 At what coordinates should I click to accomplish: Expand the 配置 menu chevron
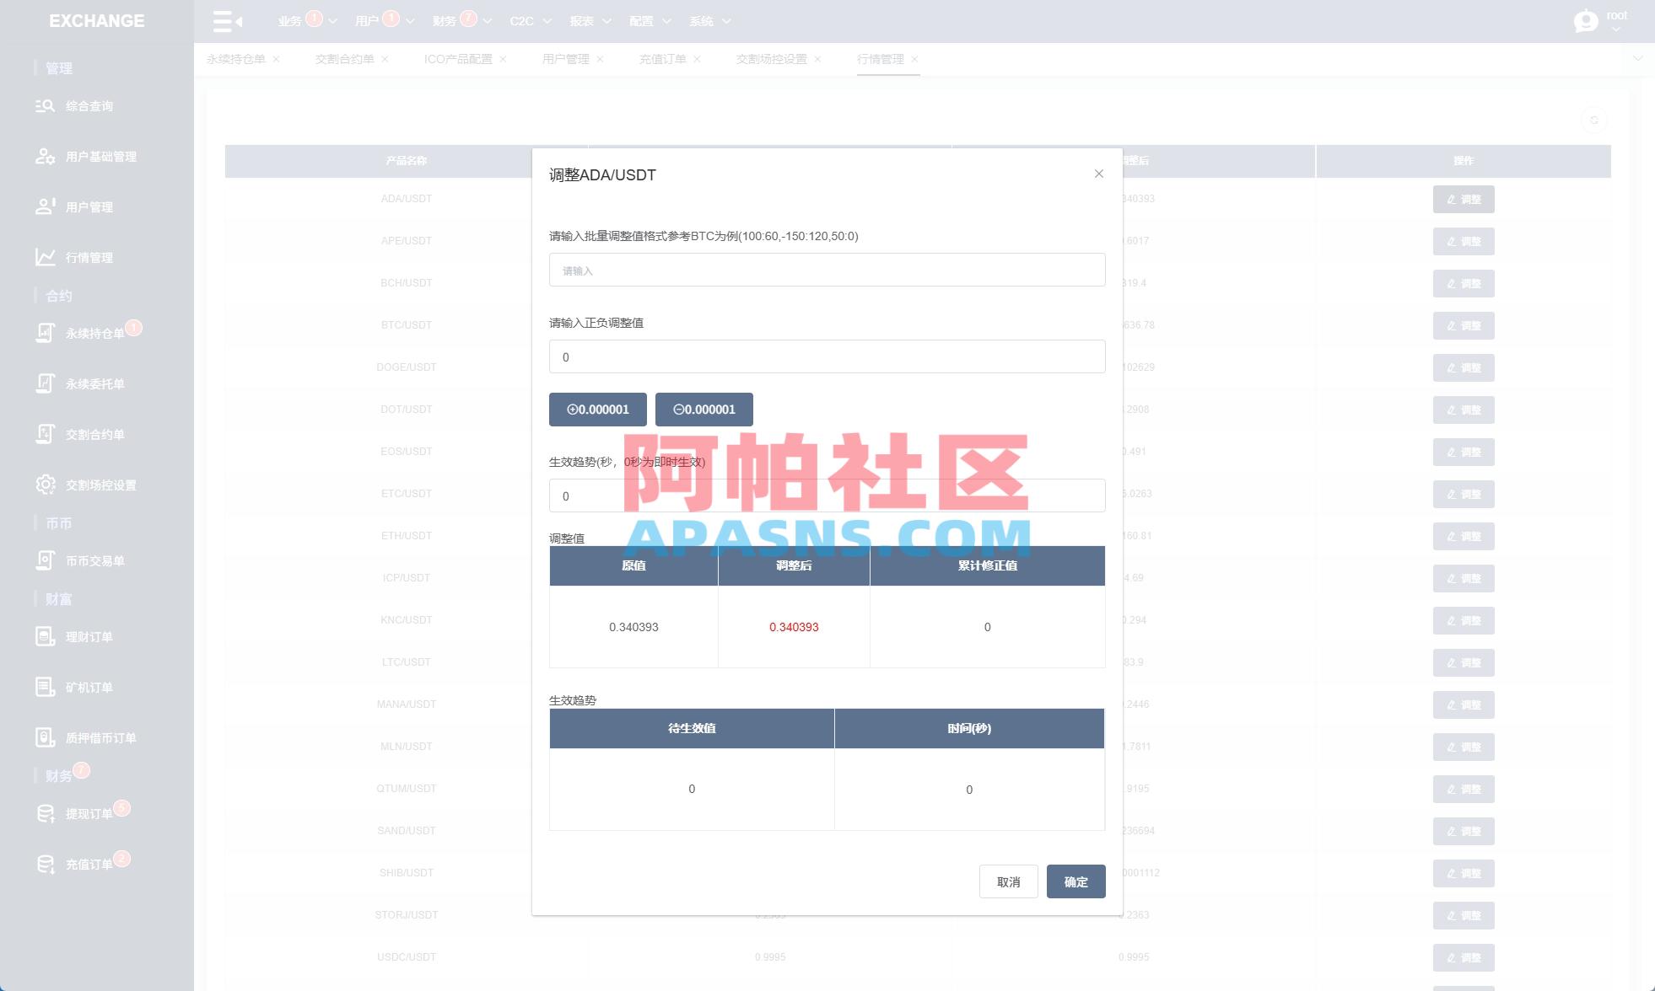pyautogui.click(x=666, y=21)
